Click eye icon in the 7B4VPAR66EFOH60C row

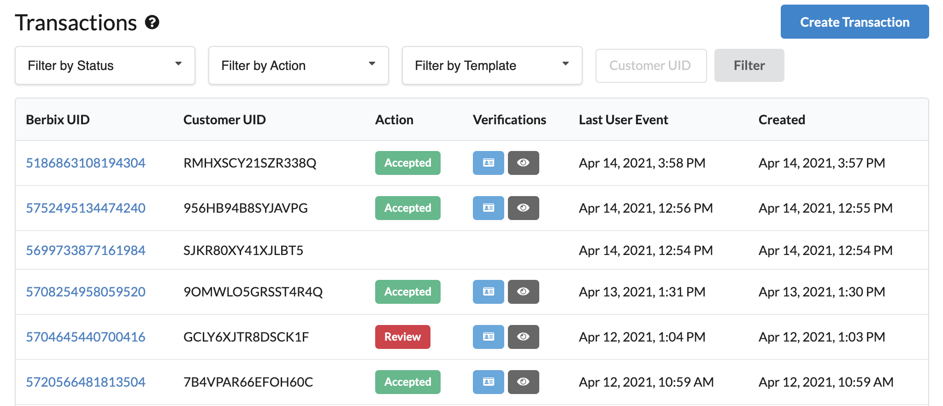tap(523, 382)
